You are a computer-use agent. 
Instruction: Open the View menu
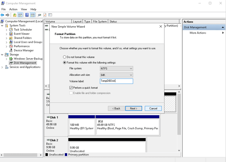pos(24,9)
